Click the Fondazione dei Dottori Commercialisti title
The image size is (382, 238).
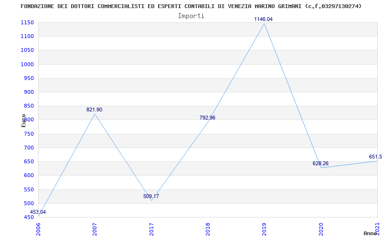[x=191, y=6]
